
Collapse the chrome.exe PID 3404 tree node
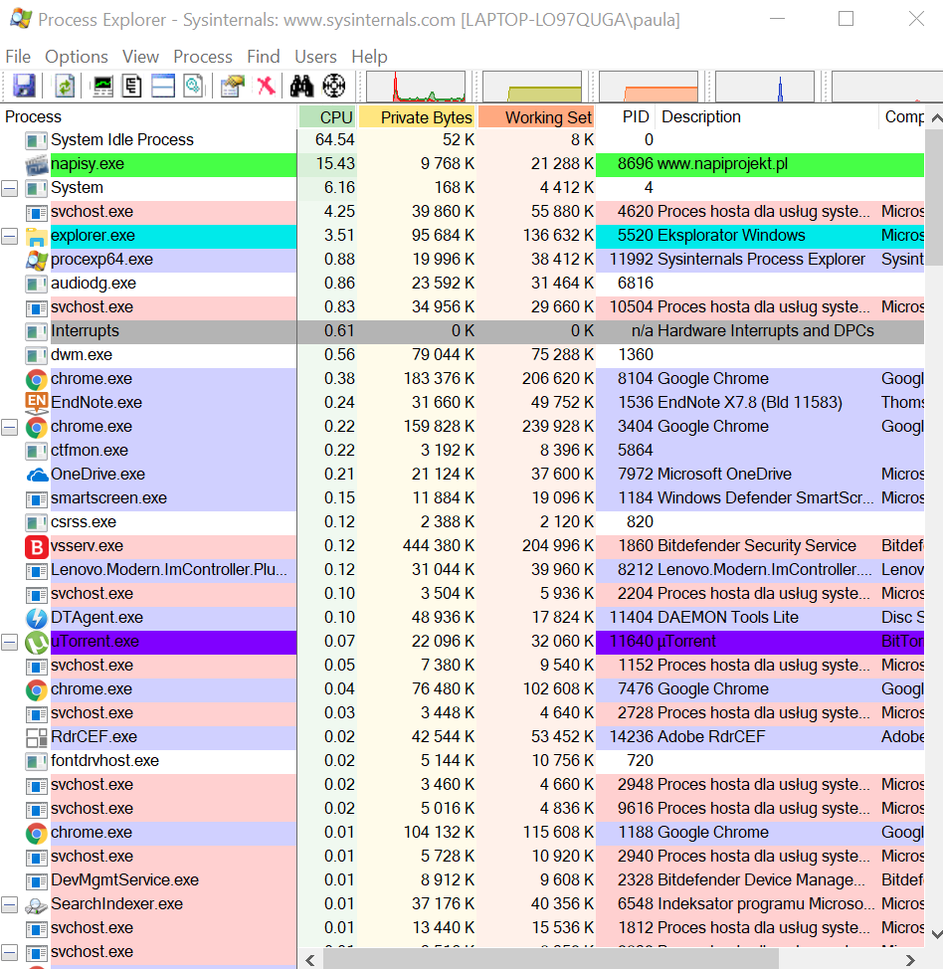pyautogui.click(x=9, y=427)
